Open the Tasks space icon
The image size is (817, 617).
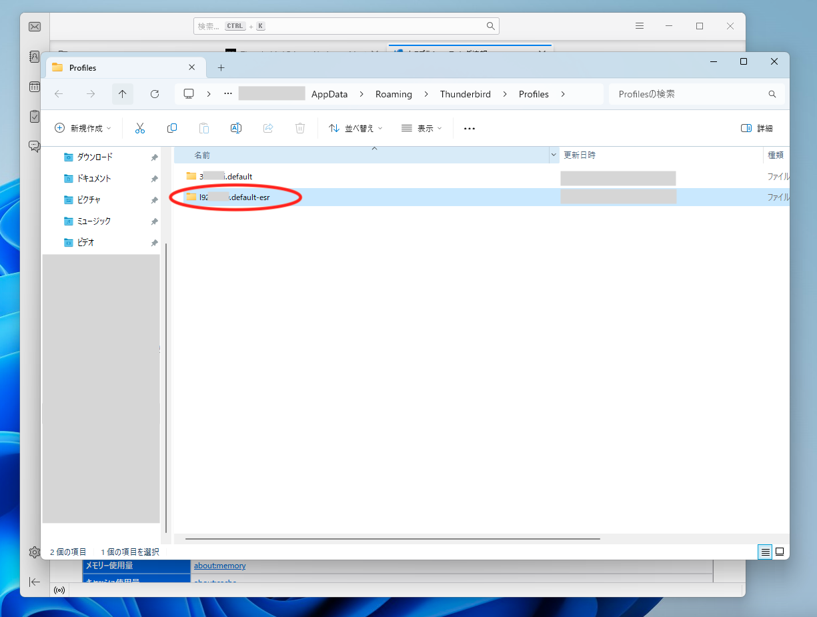34,115
